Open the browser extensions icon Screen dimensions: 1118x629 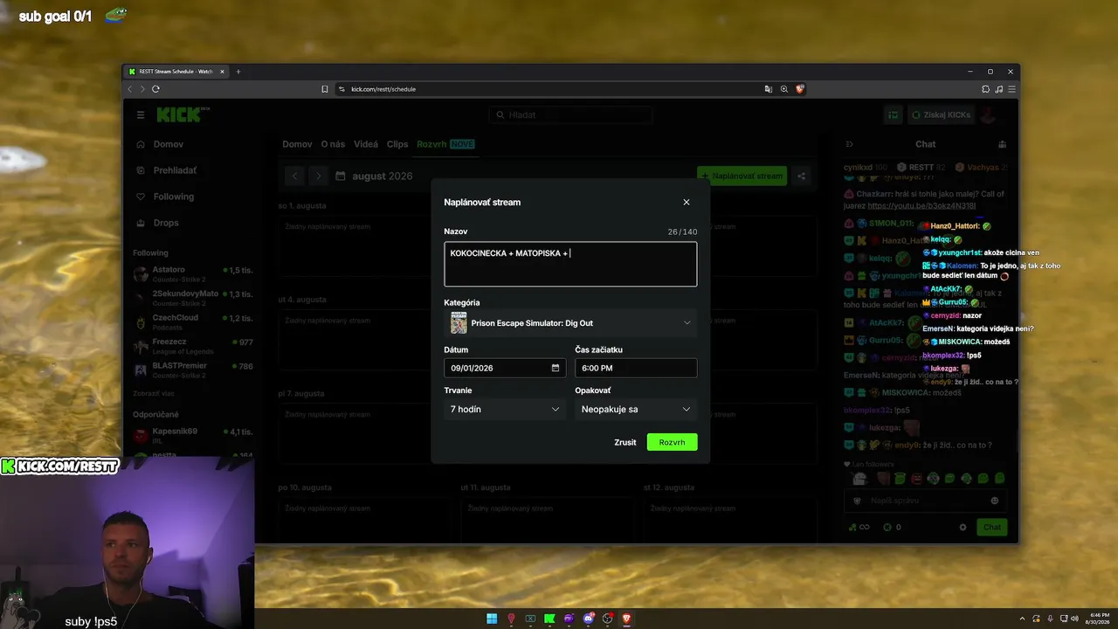(986, 89)
